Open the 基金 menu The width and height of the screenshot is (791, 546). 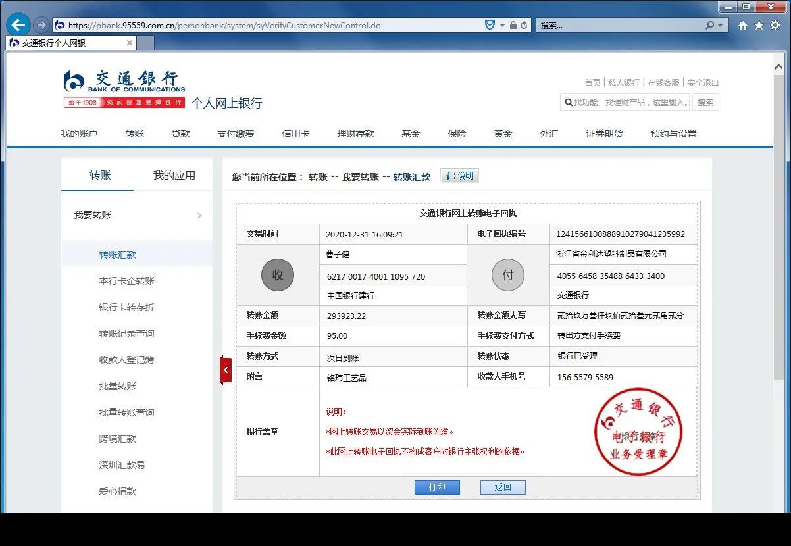click(411, 134)
